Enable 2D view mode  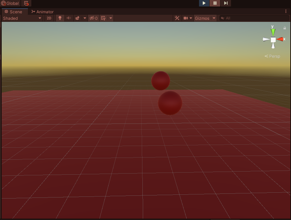click(49, 18)
